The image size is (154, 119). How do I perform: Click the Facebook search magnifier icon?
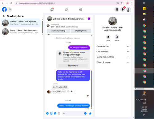10,10
